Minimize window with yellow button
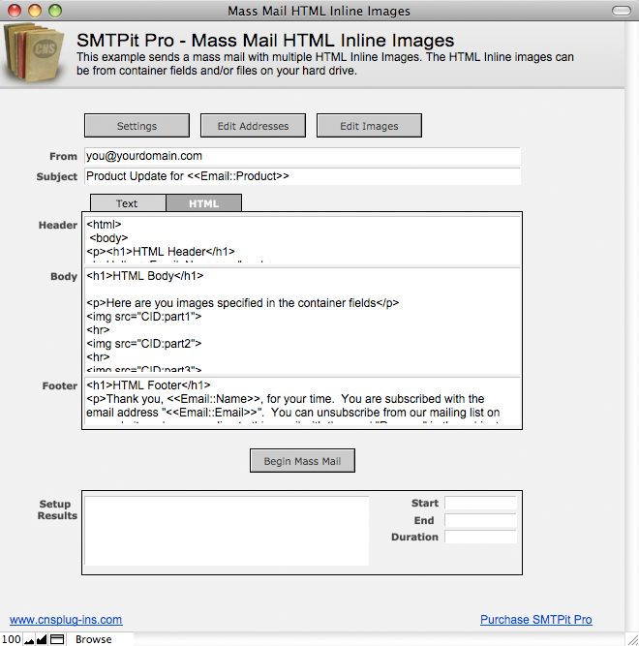Screen dimensions: 639x646 (35, 11)
